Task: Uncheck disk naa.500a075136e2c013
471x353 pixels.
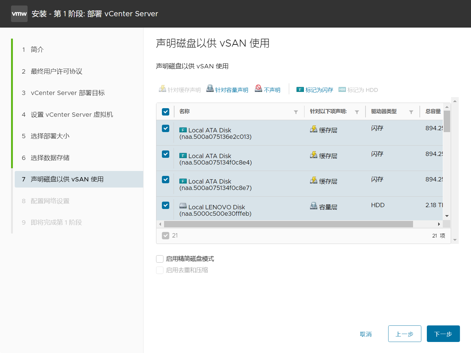Action: coord(166,128)
